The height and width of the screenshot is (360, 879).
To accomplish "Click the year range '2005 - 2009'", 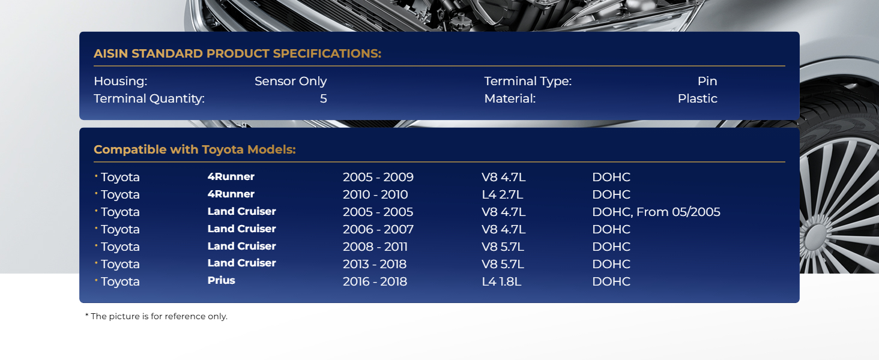I will click(378, 178).
